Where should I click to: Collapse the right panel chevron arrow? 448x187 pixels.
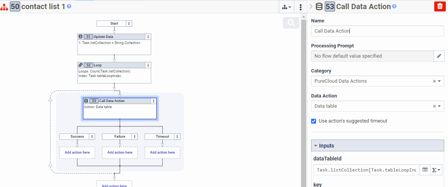(x=311, y=6)
